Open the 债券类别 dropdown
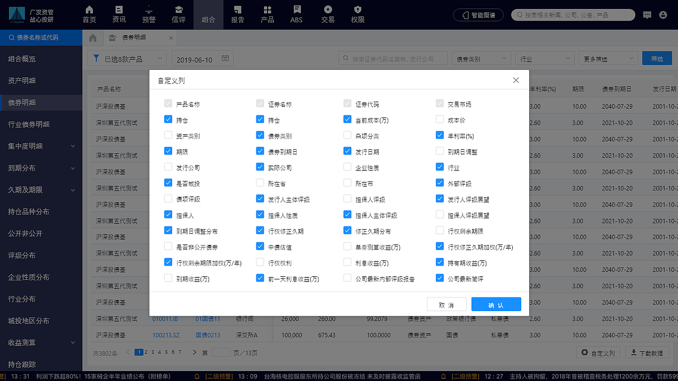The width and height of the screenshot is (678, 381). click(x=481, y=58)
